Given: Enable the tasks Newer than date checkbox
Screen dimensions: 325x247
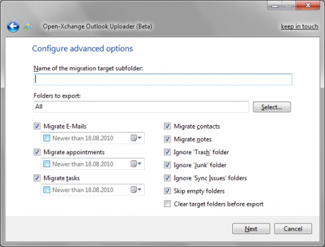Looking at the screenshot, I should tap(47, 190).
